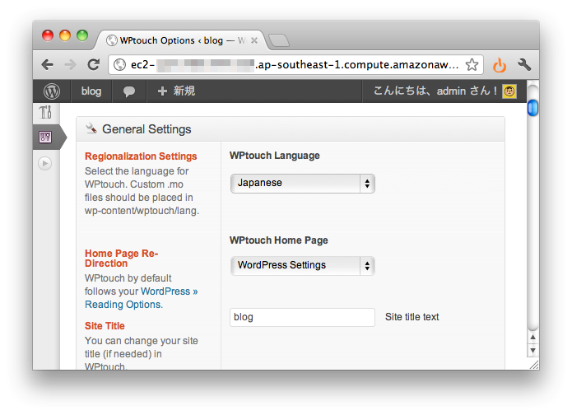Open the Chrome wrench menu
The width and height of the screenshot is (572, 415).
[x=524, y=64]
